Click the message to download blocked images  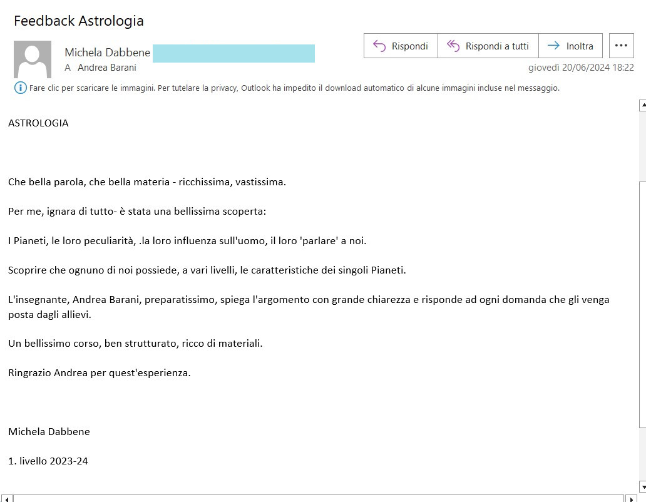click(x=294, y=88)
